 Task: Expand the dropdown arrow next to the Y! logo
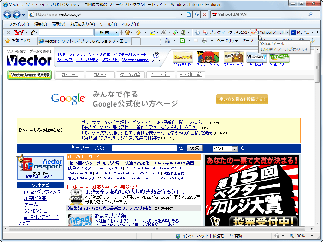[26, 32]
